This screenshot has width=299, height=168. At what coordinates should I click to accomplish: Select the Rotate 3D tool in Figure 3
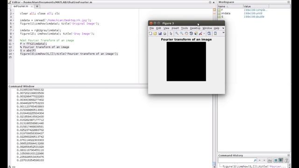[191, 34]
